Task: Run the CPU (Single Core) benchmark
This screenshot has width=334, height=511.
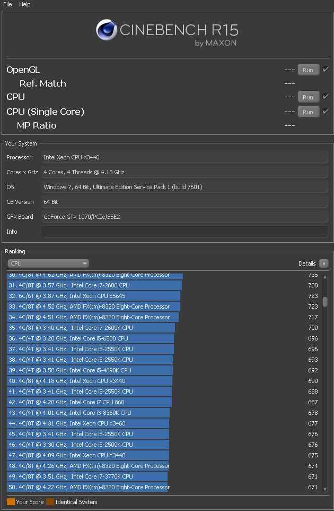Action: click(x=308, y=112)
